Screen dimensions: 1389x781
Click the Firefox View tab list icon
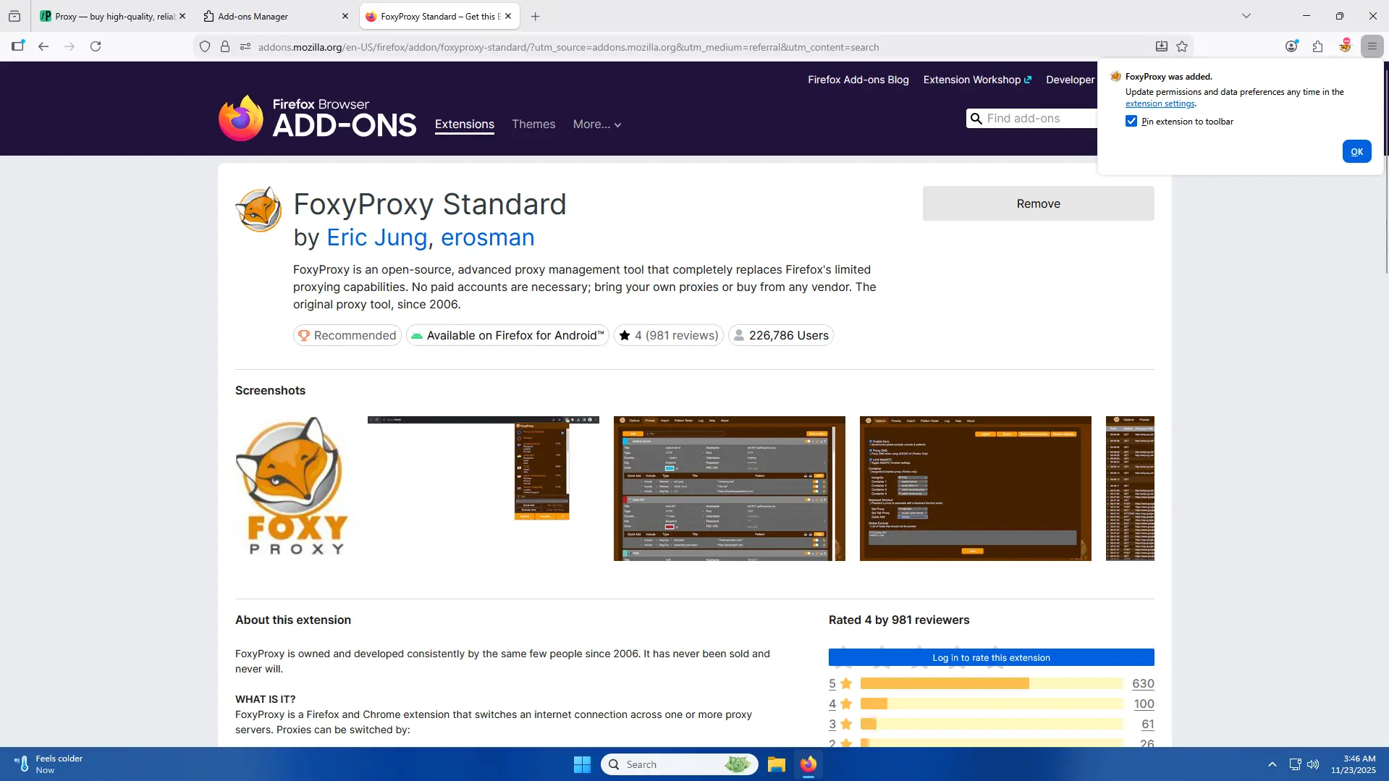[14, 16]
